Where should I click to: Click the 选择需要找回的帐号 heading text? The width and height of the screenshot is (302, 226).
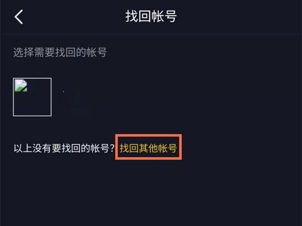(60, 52)
